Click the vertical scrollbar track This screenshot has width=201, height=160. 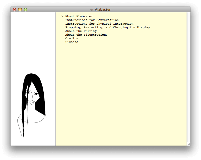(x=188, y=77)
